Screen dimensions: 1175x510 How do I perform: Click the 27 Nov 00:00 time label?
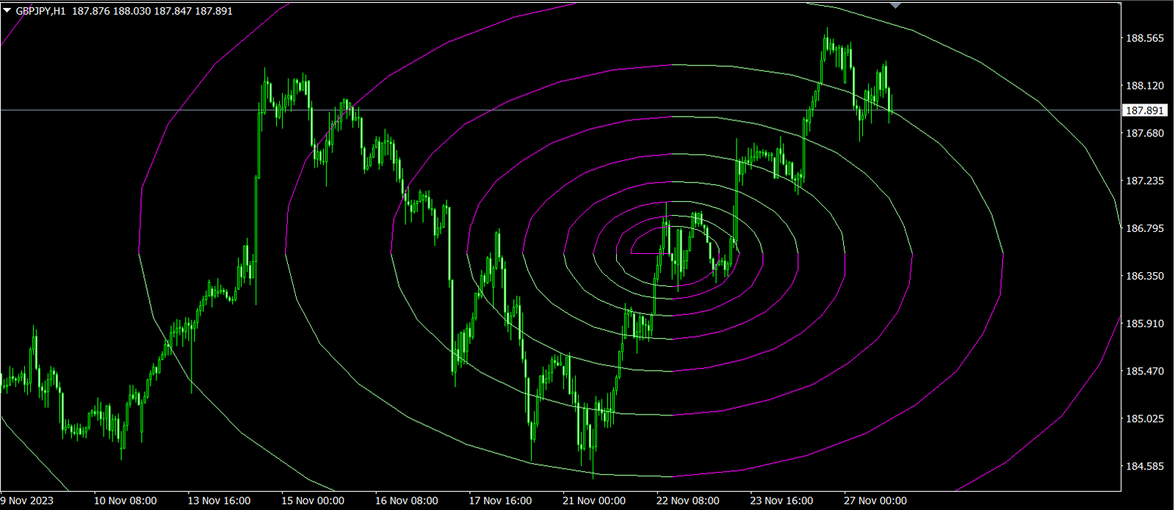(x=875, y=500)
